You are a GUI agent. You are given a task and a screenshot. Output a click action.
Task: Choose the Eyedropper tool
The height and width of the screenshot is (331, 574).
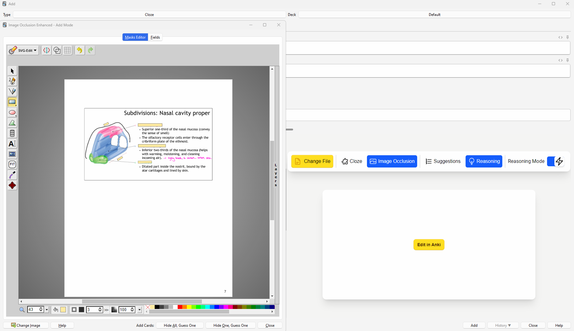12,175
